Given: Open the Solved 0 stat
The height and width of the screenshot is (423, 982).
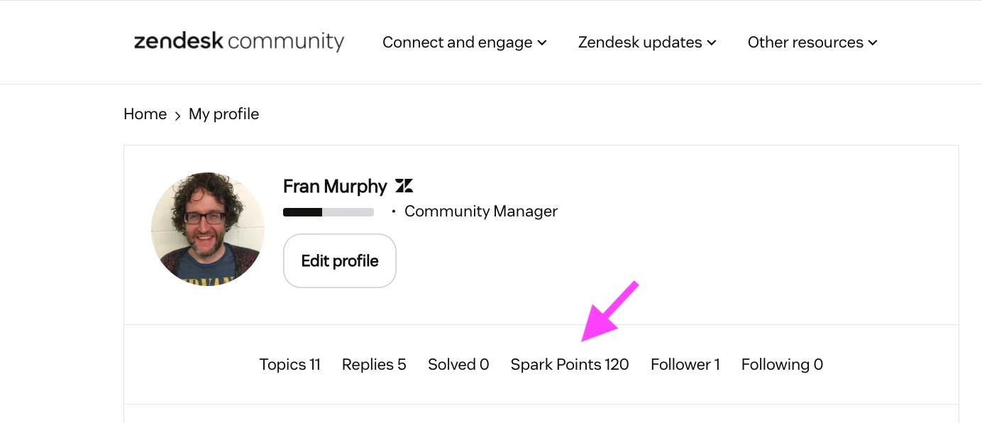Looking at the screenshot, I should click(x=458, y=364).
